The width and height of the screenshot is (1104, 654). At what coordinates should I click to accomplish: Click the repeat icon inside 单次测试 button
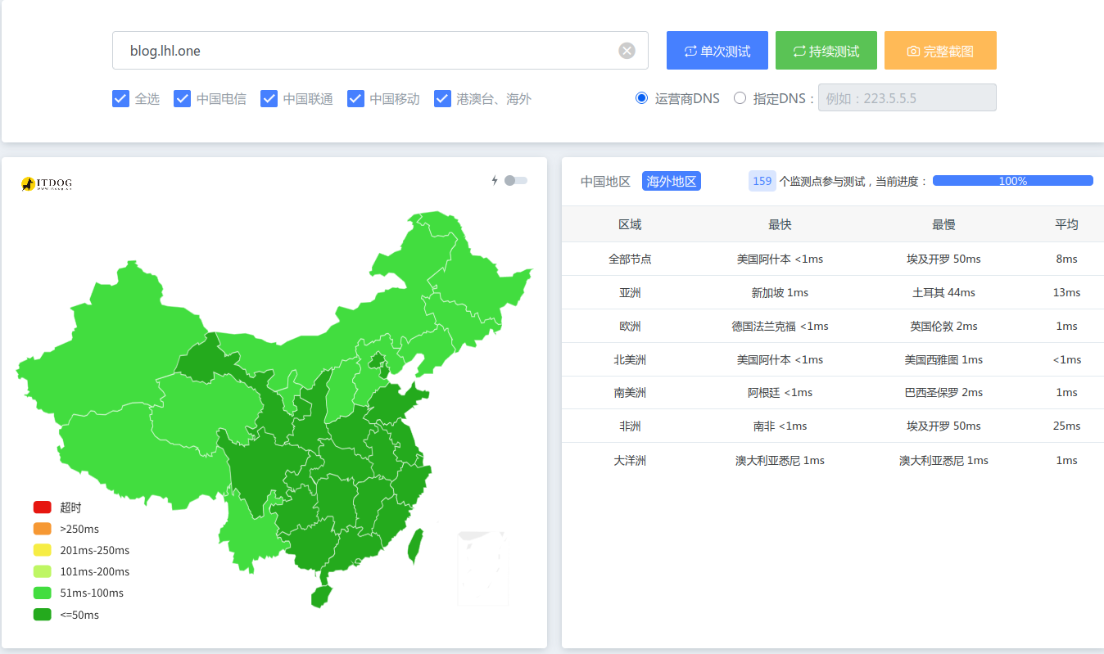tap(691, 50)
